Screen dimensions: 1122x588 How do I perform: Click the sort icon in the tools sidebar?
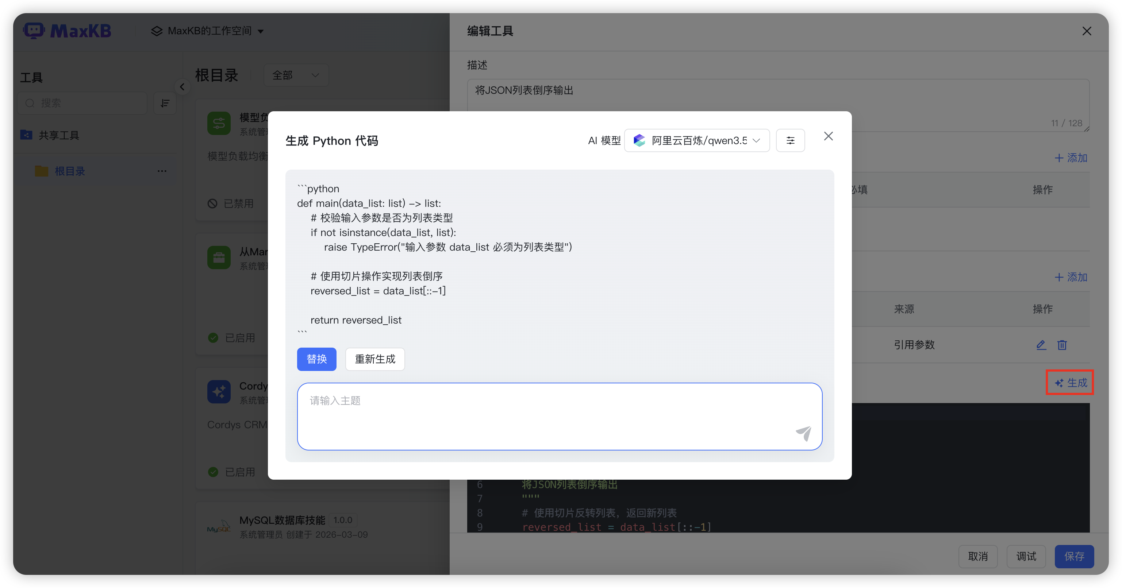point(165,103)
